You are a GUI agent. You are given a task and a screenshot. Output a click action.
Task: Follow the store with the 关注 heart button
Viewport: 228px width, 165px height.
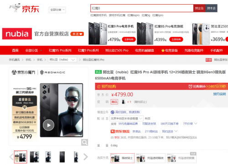point(77,34)
